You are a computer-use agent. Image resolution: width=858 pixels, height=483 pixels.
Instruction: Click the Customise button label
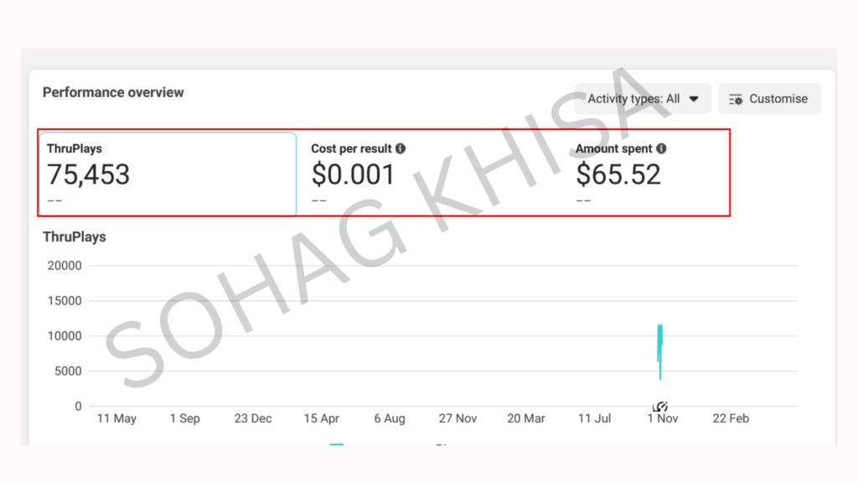[778, 99]
